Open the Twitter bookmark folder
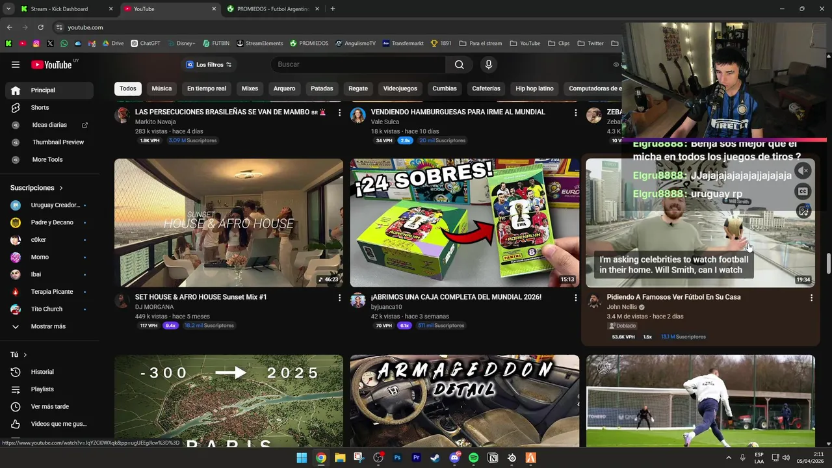Image resolution: width=832 pixels, height=468 pixels. [591, 44]
